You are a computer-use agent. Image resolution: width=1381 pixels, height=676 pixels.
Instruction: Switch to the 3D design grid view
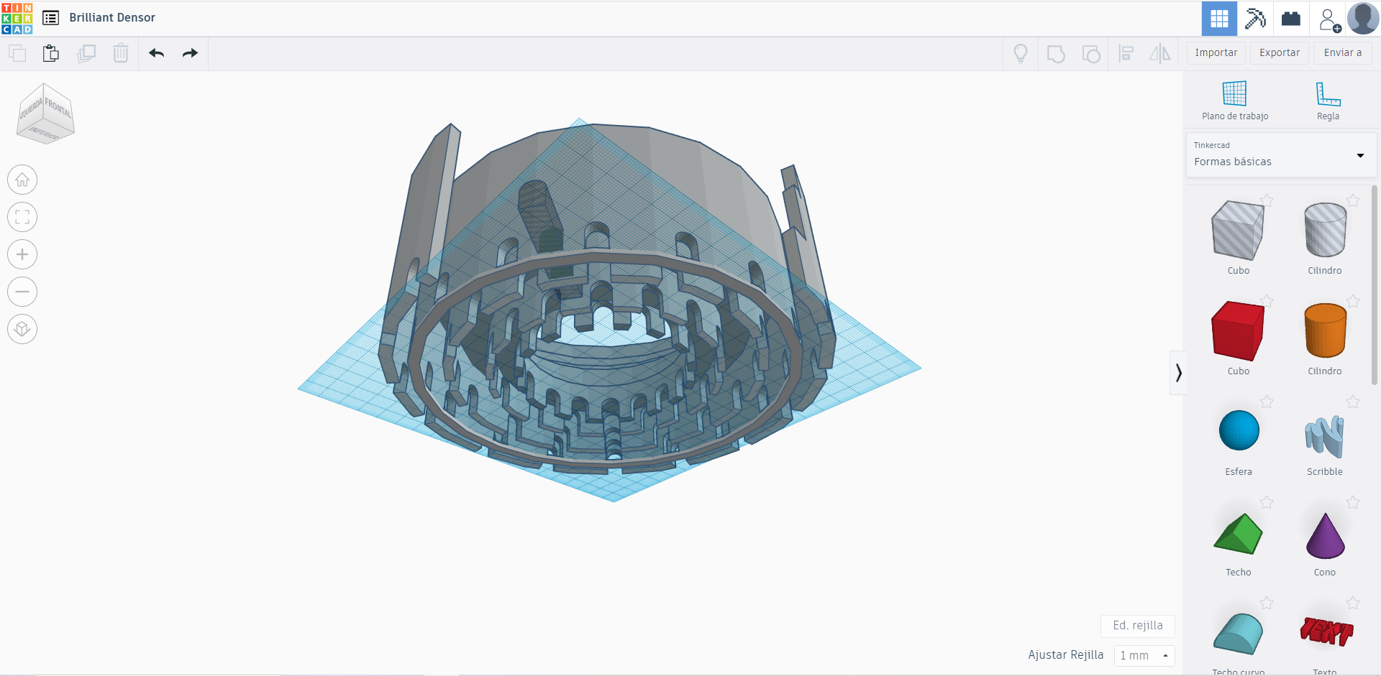tap(1219, 19)
